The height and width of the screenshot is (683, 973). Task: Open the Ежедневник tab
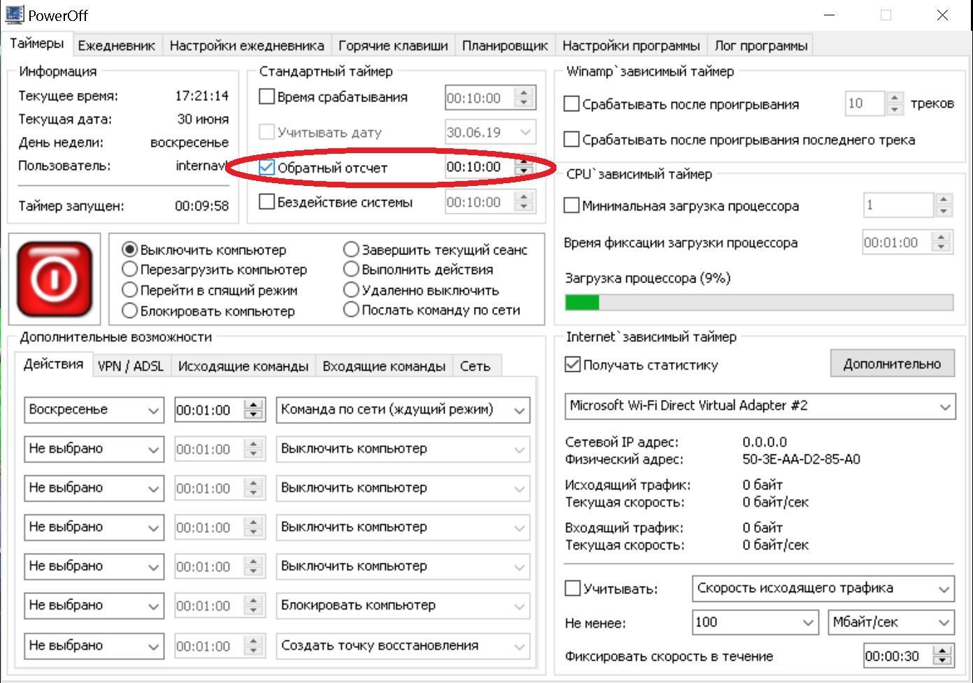(x=116, y=45)
